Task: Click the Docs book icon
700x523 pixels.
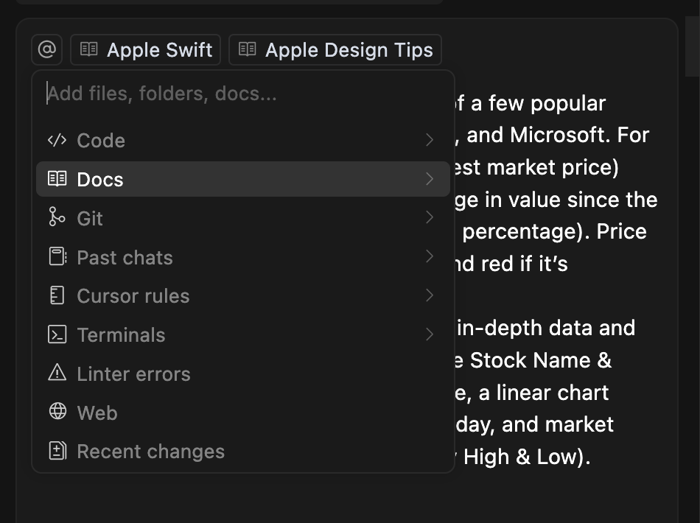Action: click(x=57, y=179)
